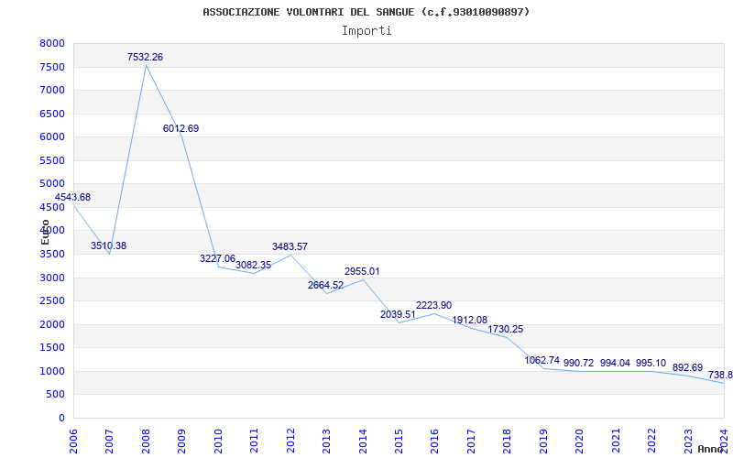
Task: Click the Importi subtitle
Action: coord(366,31)
